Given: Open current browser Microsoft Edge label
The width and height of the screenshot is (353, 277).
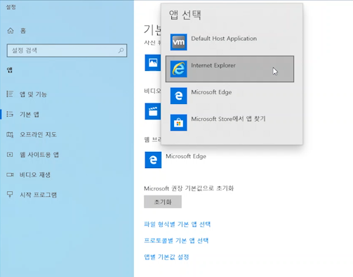Looking at the screenshot, I should 186,156.
